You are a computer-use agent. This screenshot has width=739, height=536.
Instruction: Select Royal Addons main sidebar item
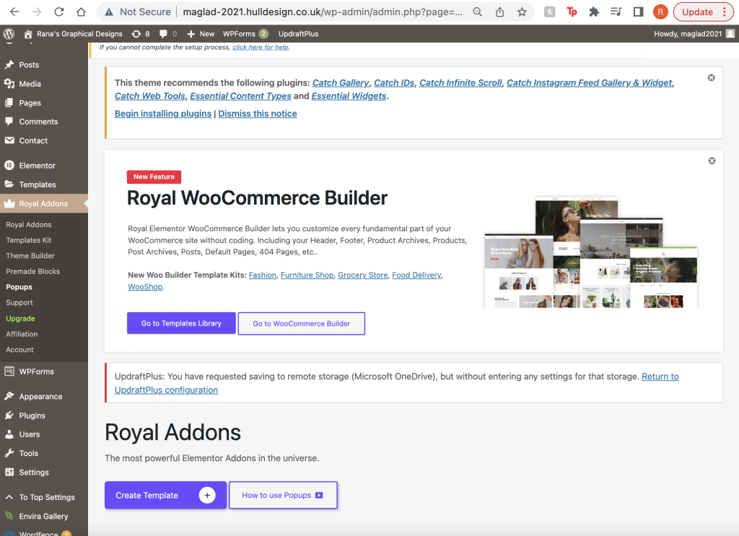pos(44,204)
